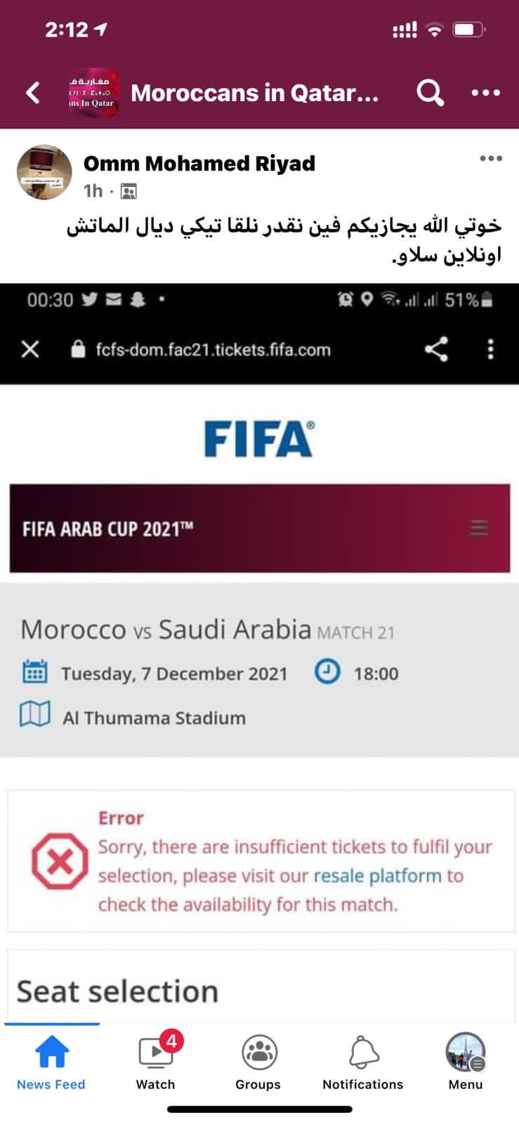
Task: Tap the share icon in browser bar
Action: (x=436, y=349)
